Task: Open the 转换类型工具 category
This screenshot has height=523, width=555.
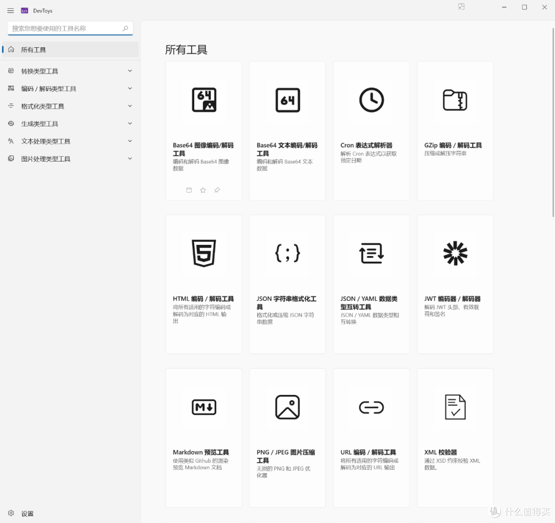Action: tap(70, 71)
